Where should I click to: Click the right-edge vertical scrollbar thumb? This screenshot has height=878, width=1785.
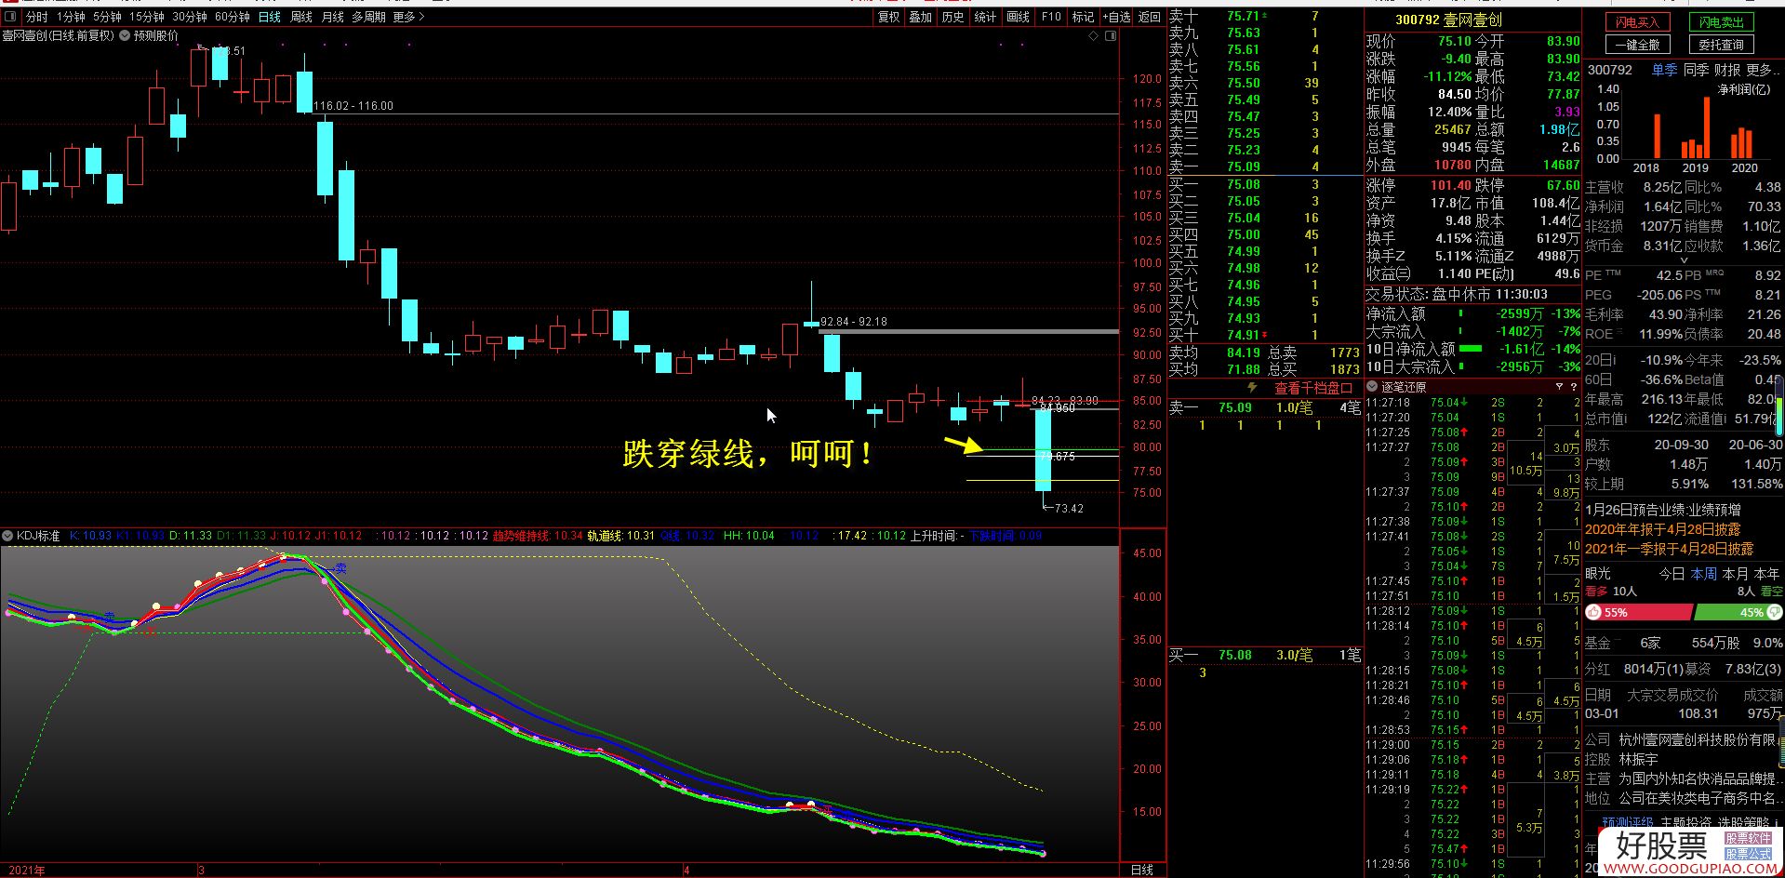pyautogui.click(x=1779, y=404)
